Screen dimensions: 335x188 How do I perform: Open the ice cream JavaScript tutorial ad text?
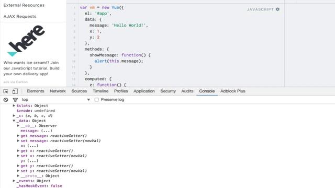tap(31, 68)
